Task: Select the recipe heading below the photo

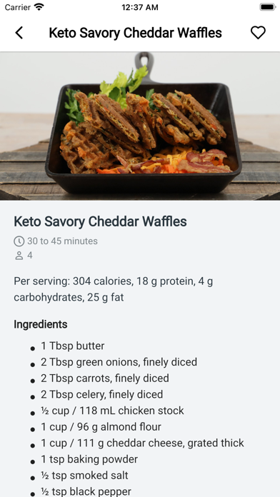Action: [x=100, y=221]
